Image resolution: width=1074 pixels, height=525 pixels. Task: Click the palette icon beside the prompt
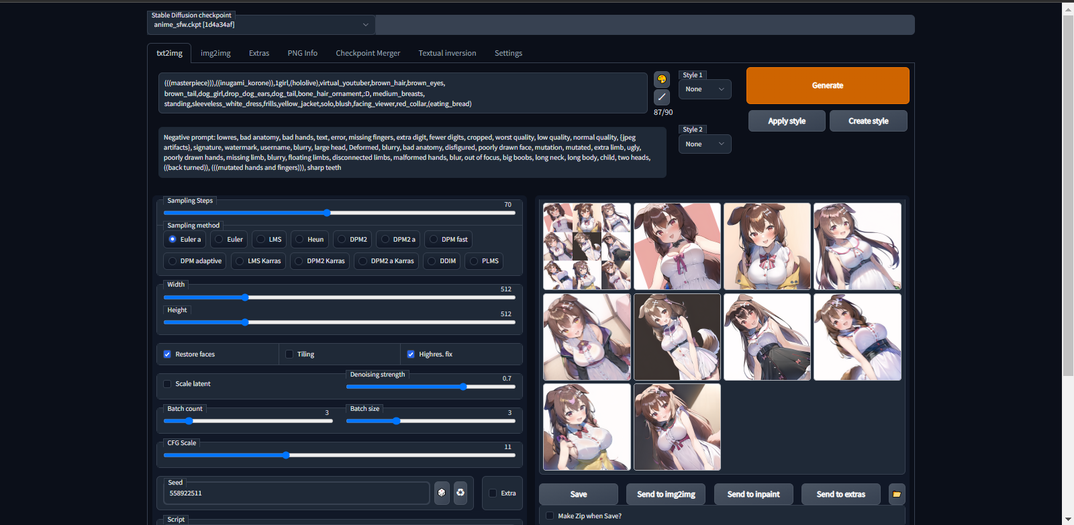[662, 79]
